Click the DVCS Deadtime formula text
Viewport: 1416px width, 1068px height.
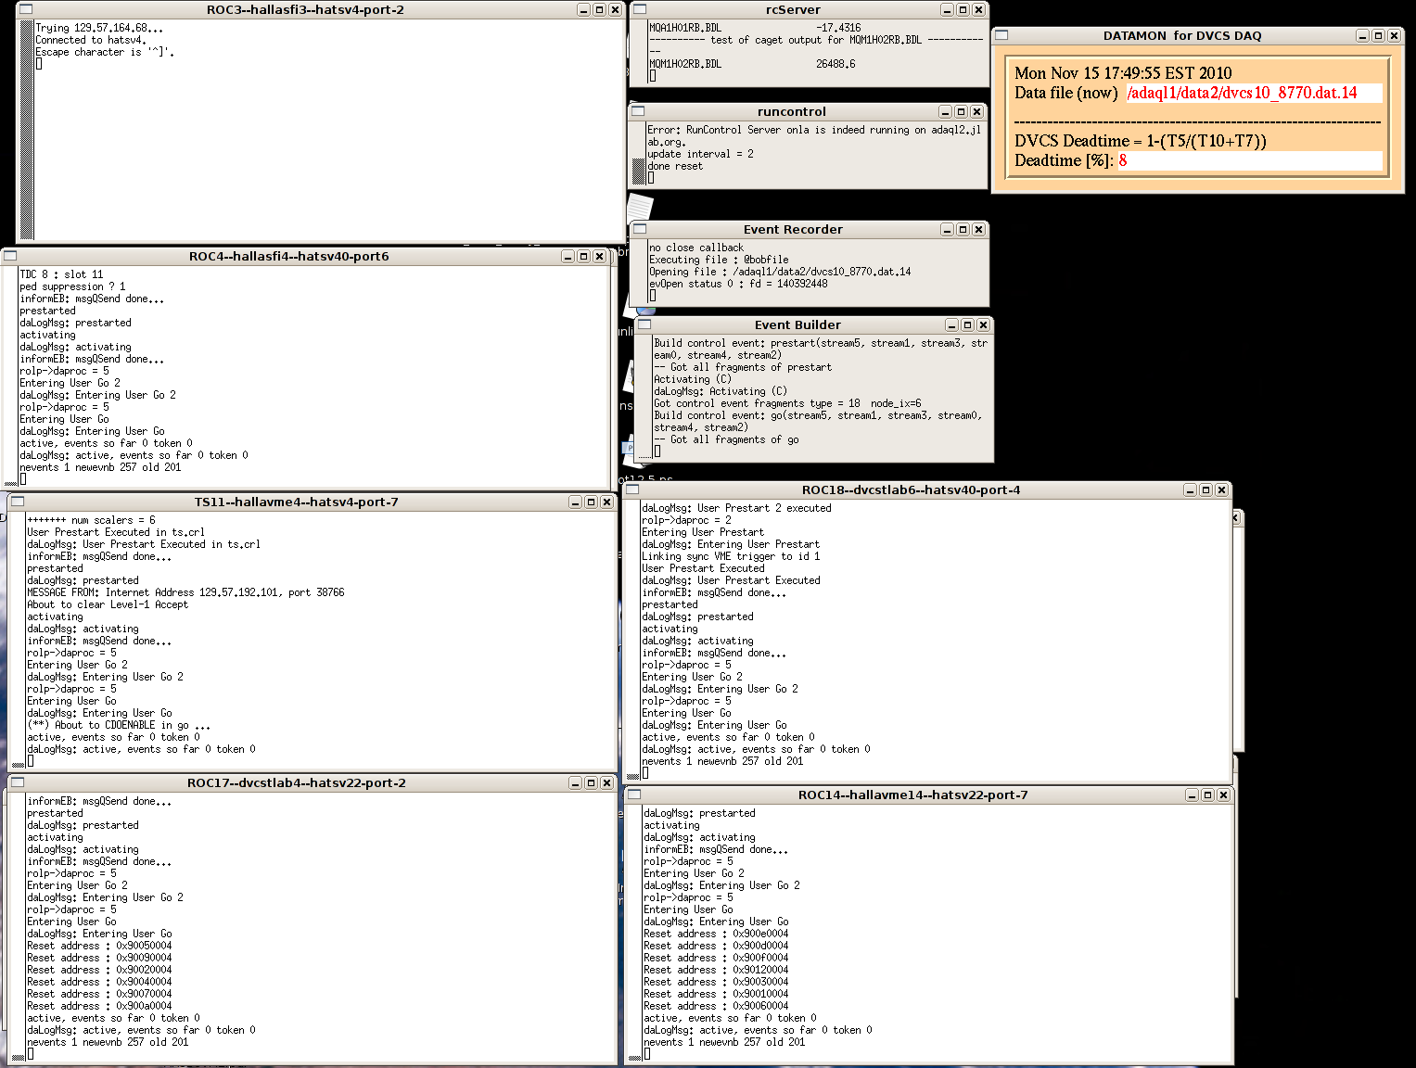pyautogui.click(x=1141, y=141)
